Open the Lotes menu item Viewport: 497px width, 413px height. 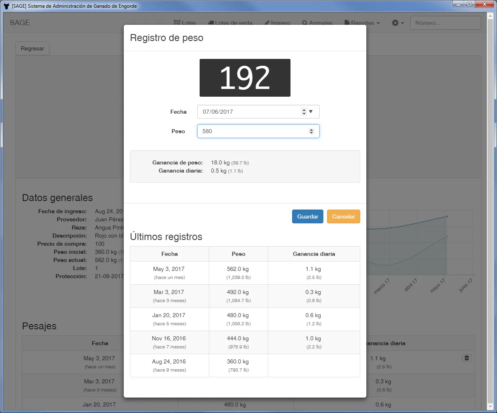click(185, 23)
